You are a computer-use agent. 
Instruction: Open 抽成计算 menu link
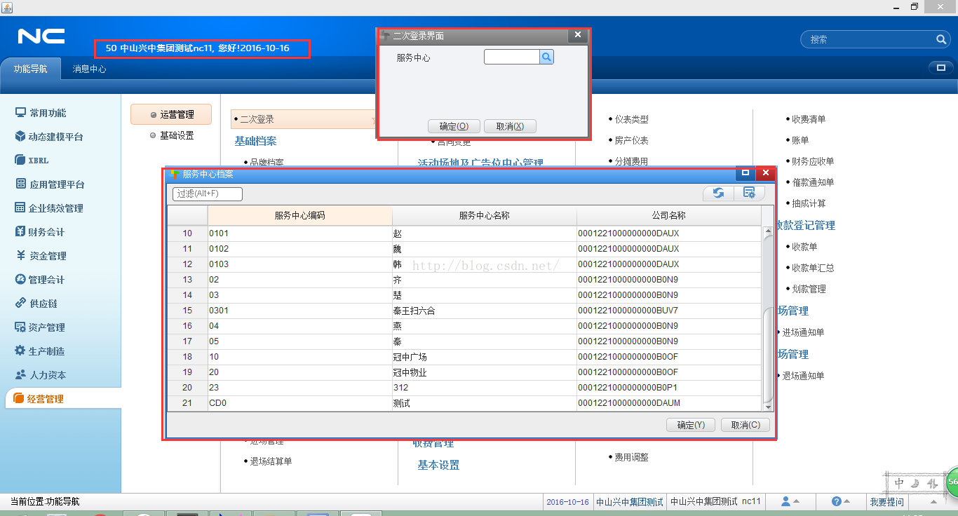click(809, 203)
